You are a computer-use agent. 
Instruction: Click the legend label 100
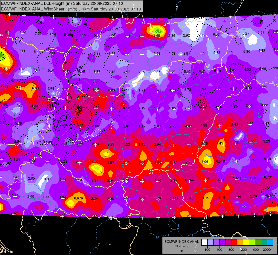(x=207, y=250)
